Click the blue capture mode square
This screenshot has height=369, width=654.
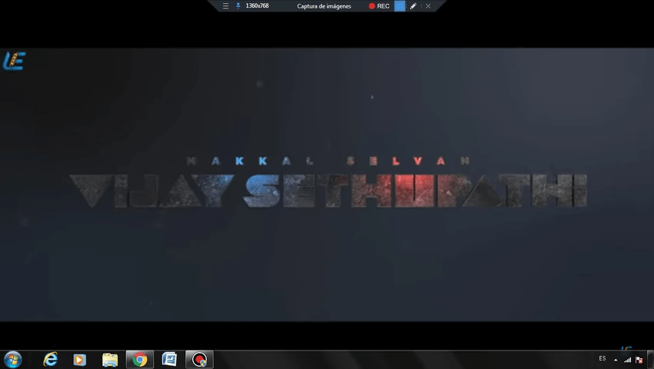[399, 6]
